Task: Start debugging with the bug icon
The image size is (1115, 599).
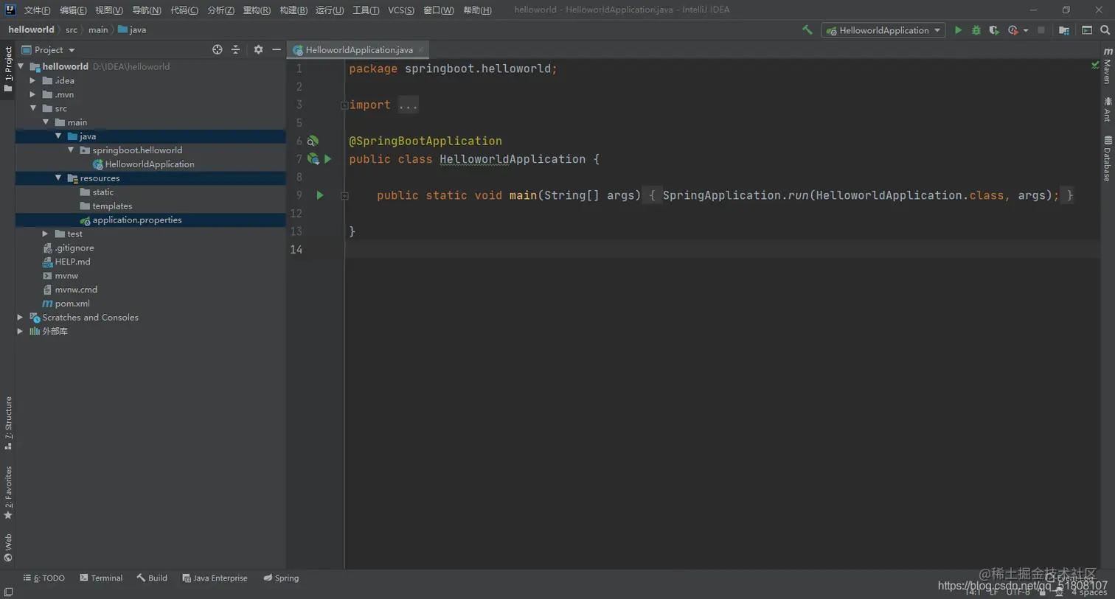Action: 976,30
